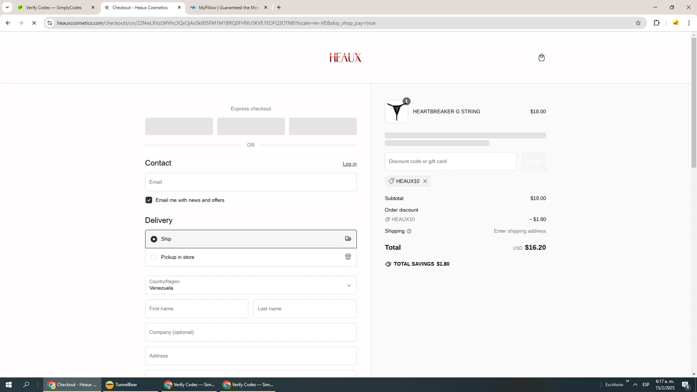Show hidden system tray icons
Screen dimensions: 697x392
click(635, 385)
